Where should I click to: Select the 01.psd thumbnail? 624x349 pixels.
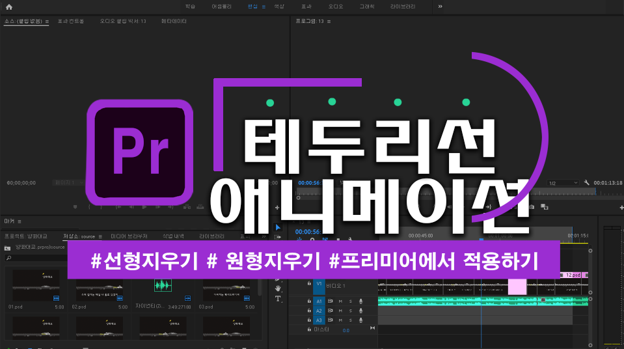36,285
